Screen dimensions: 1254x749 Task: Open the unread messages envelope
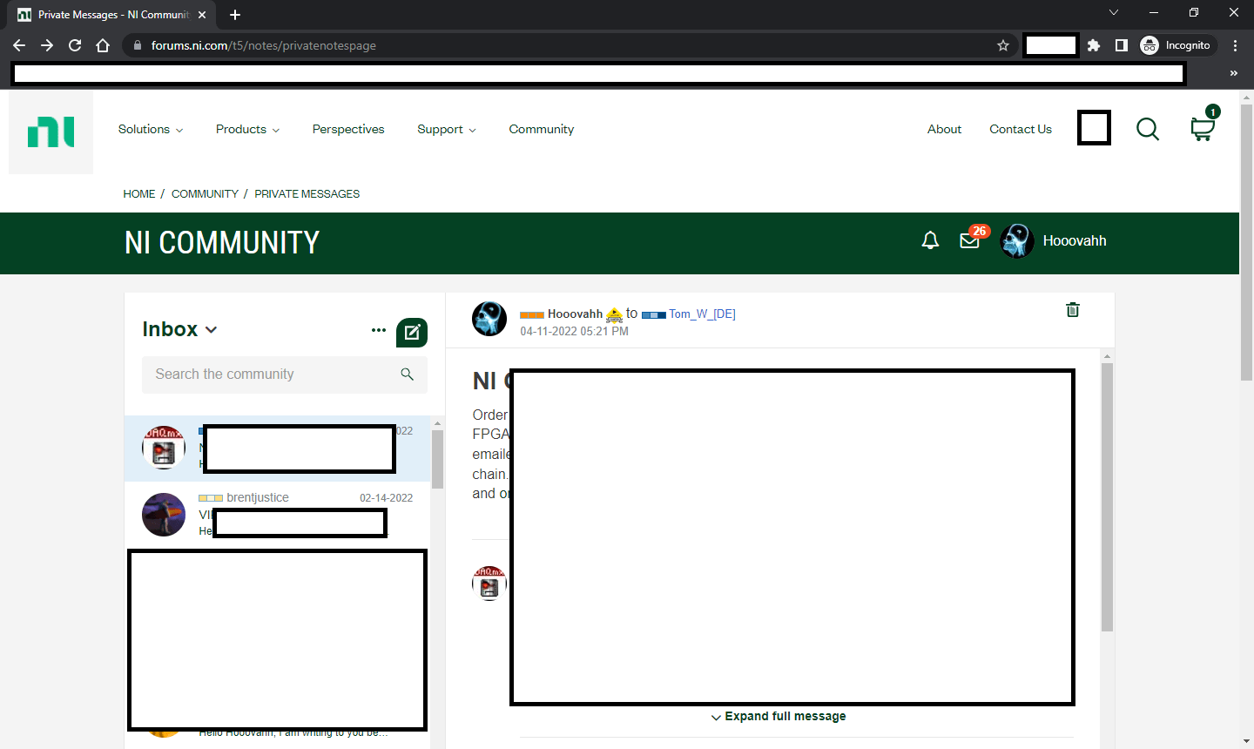click(x=969, y=240)
